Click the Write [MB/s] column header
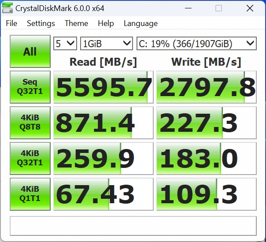This screenshot has width=266, height=242. pyautogui.click(x=206, y=62)
